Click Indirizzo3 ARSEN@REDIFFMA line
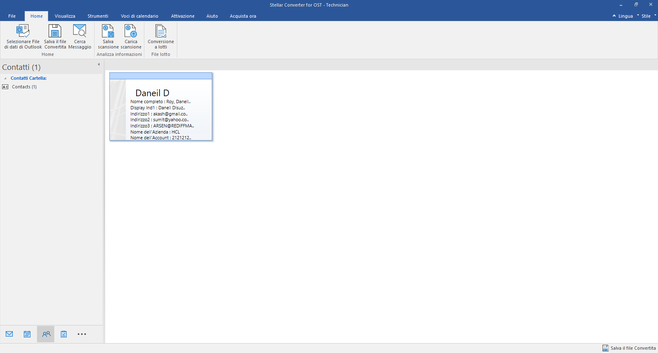The width and height of the screenshot is (658, 353). click(162, 126)
